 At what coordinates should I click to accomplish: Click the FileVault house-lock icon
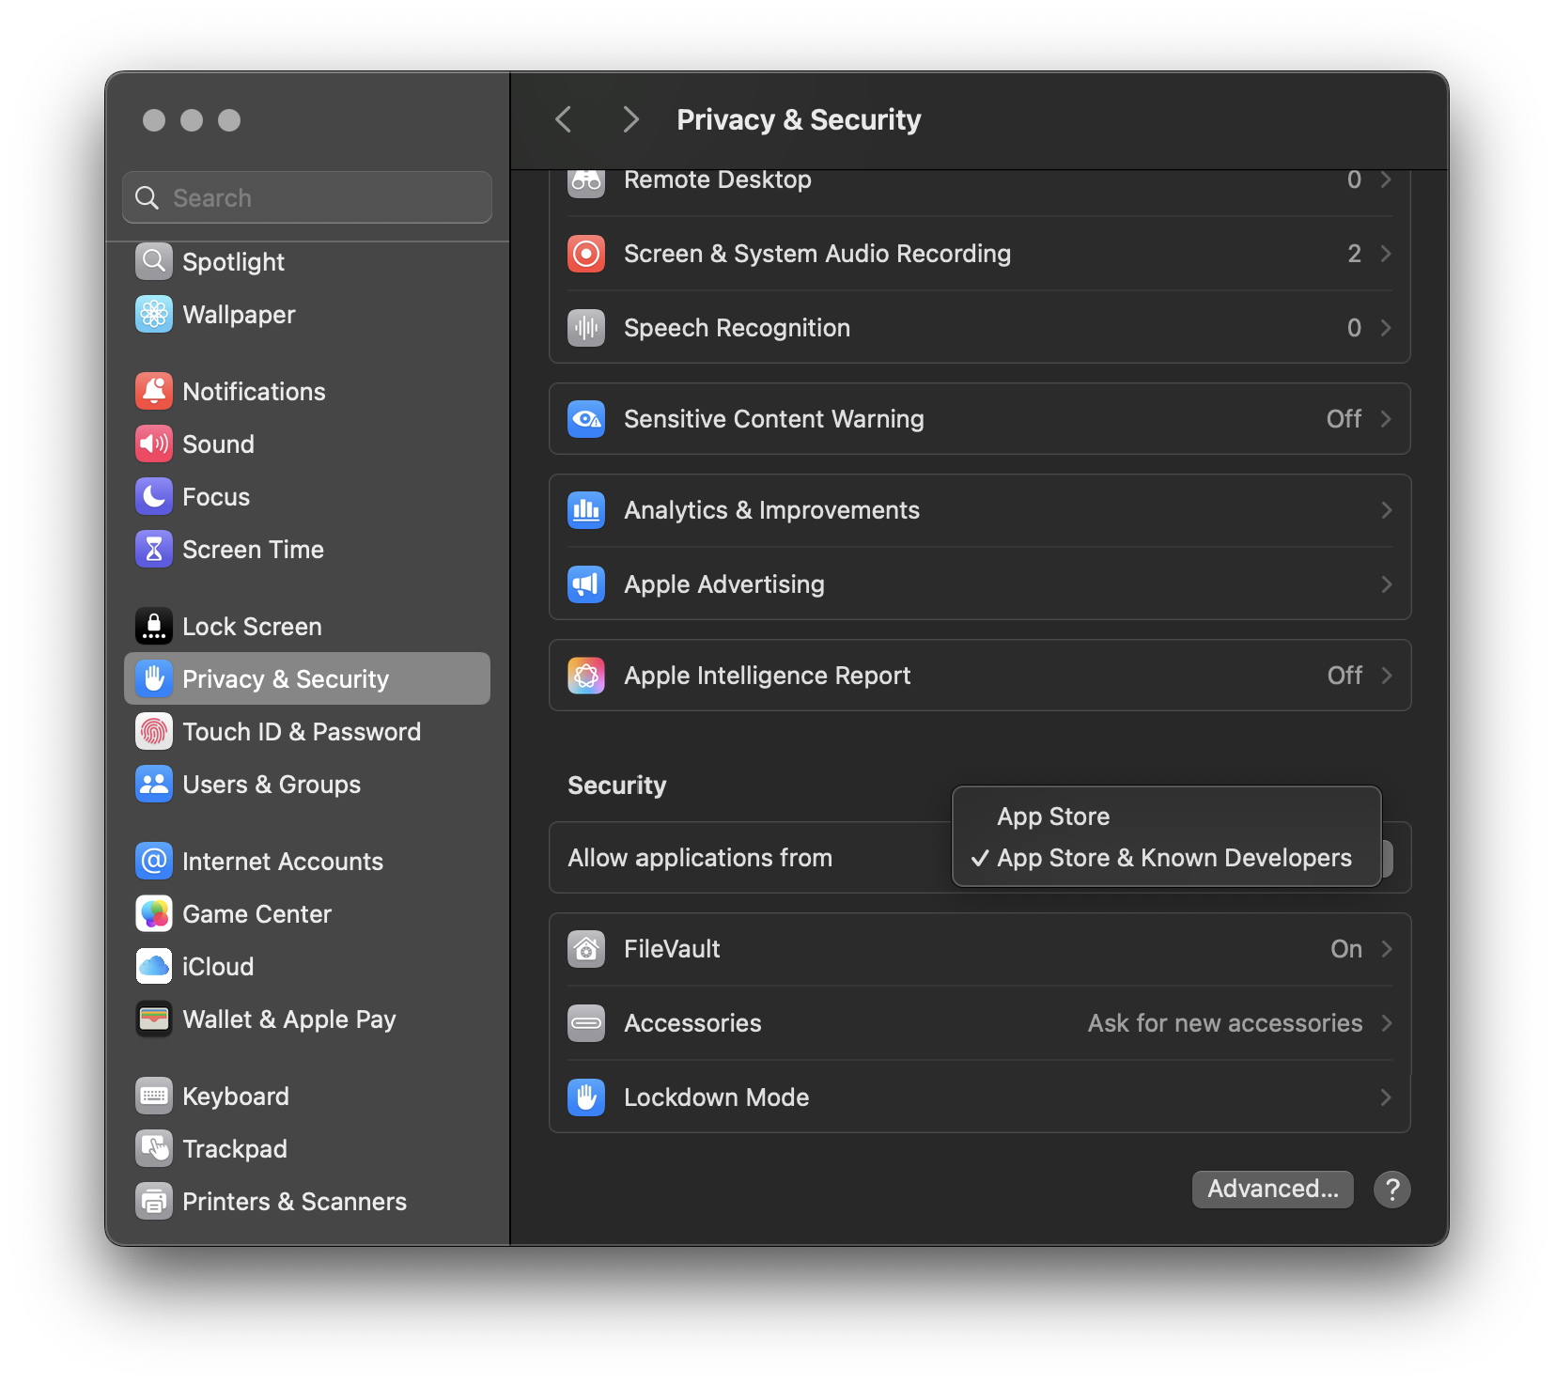coord(586,949)
